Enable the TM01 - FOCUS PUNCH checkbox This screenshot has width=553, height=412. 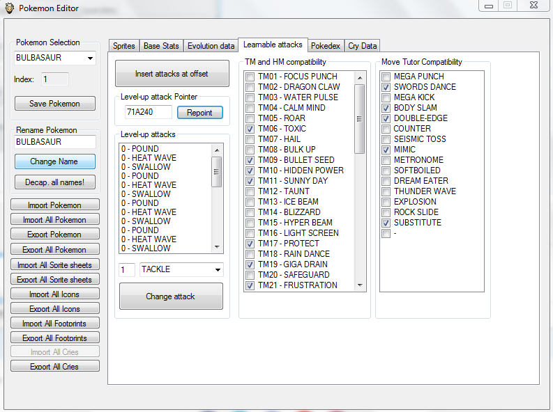[x=250, y=77]
